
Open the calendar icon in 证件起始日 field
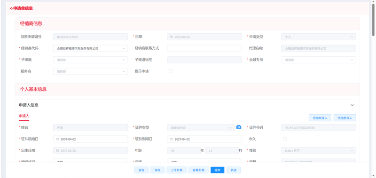click(x=57, y=139)
